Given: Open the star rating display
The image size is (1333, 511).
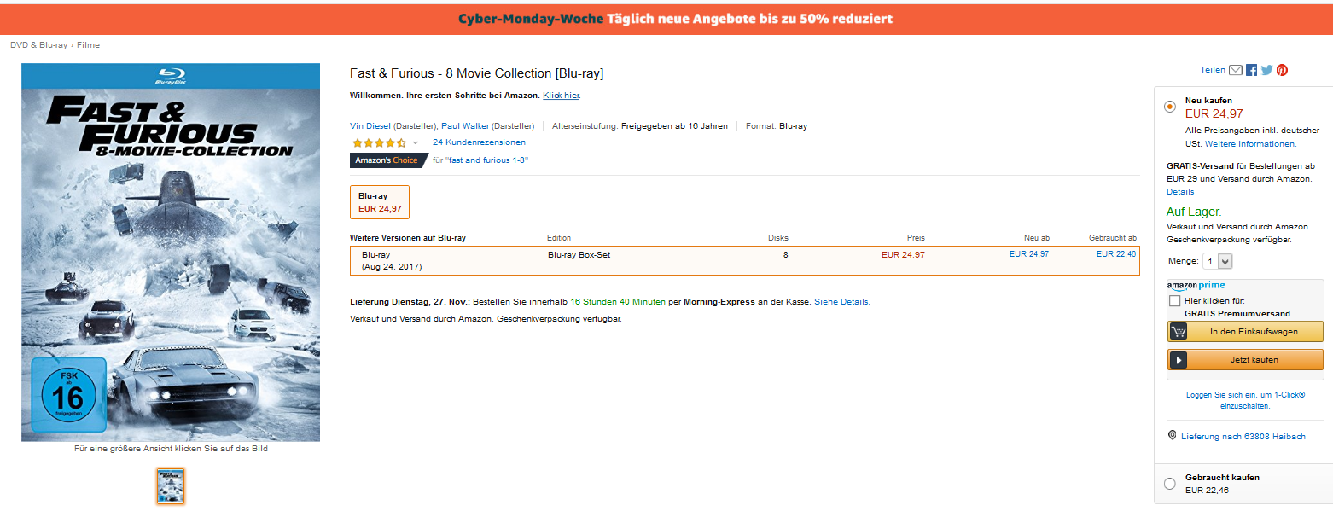Looking at the screenshot, I should [379, 142].
